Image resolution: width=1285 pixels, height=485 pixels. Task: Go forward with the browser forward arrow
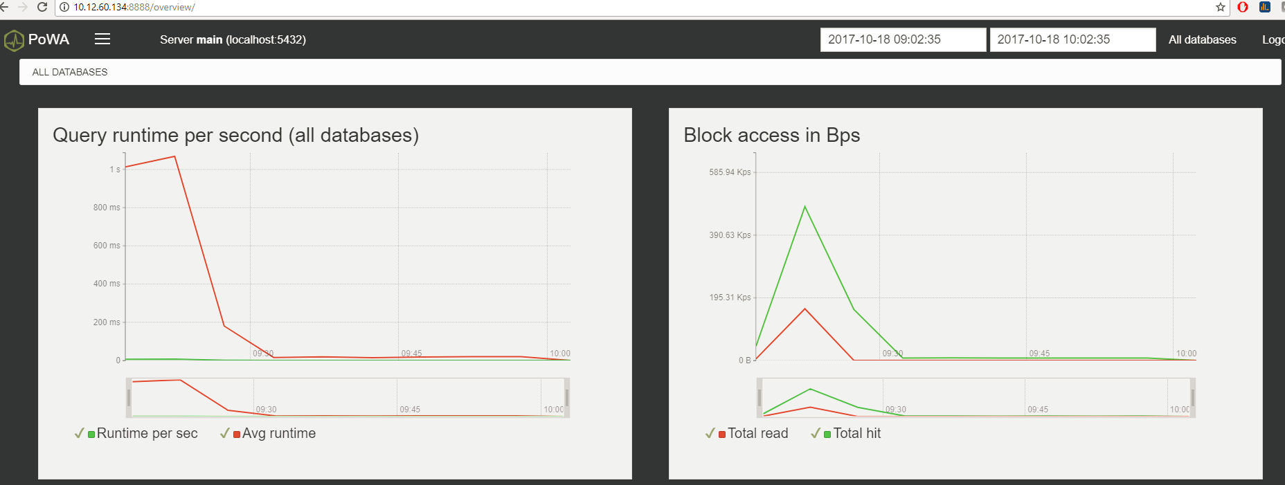coord(23,7)
